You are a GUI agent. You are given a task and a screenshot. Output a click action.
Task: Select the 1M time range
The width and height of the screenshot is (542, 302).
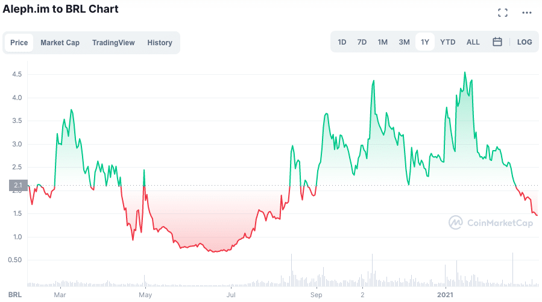click(383, 42)
